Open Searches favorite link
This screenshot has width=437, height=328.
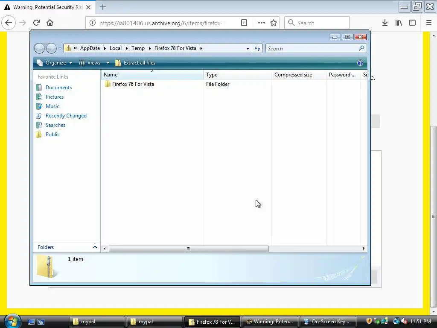tap(55, 125)
